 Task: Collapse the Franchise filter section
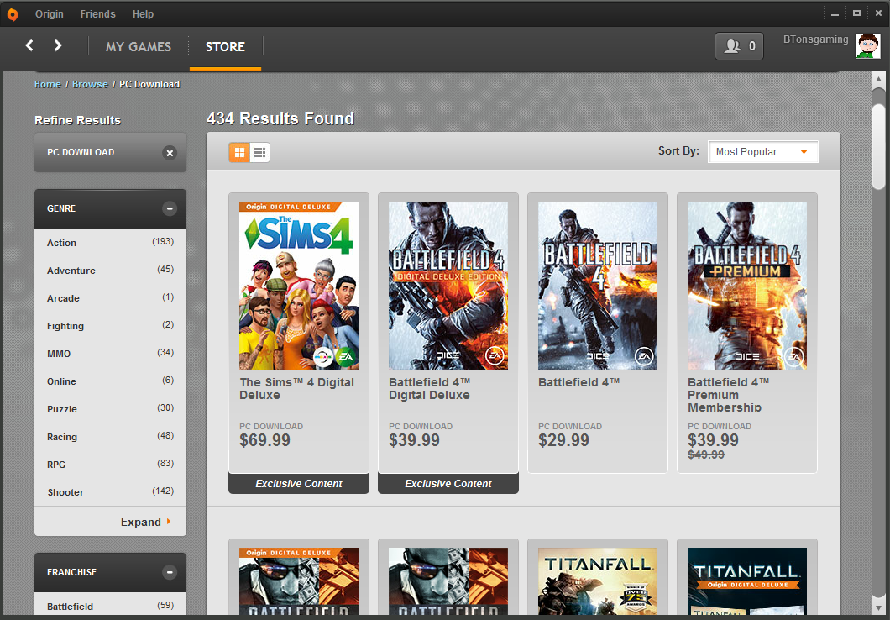[x=170, y=572]
